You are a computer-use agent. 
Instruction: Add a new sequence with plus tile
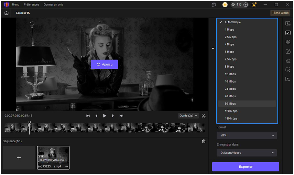pyautogui.click(x=19, y=157)
